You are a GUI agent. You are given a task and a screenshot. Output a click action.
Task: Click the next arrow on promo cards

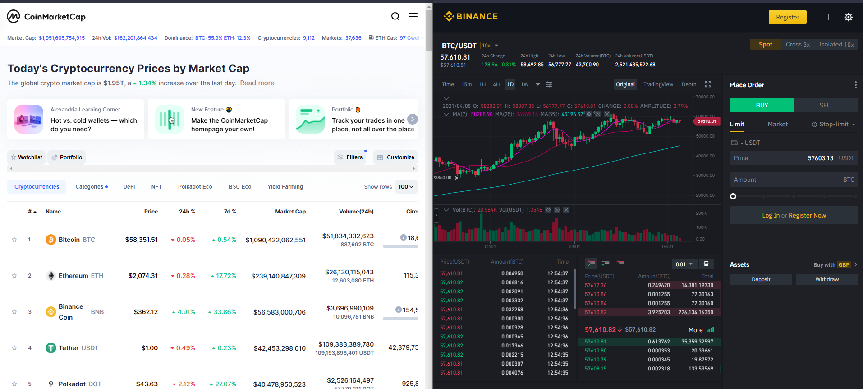click(413, 119)
